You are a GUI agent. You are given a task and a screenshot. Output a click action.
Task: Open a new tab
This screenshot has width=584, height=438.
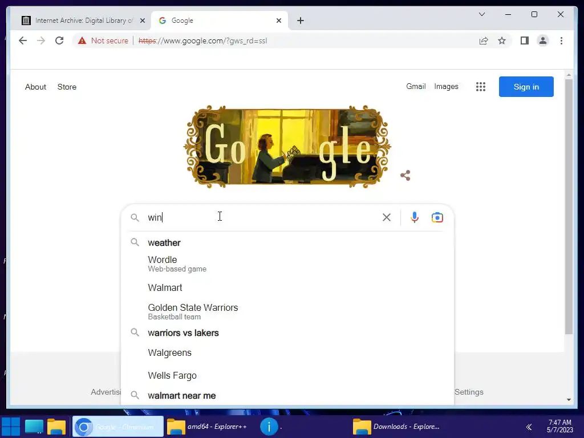pyautogui.click(x=301, y=21)
